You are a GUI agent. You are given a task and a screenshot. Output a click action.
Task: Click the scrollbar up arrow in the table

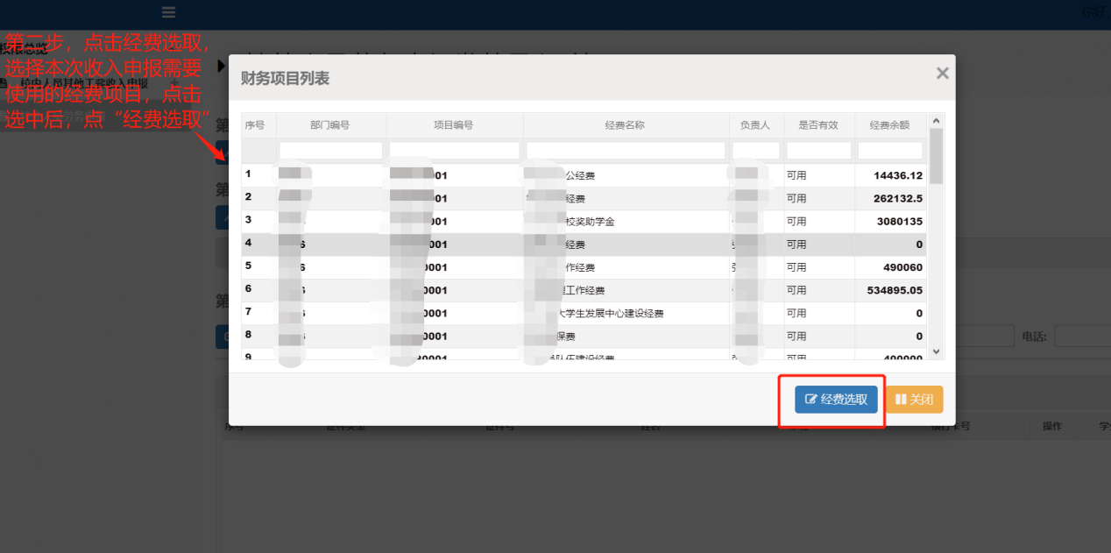pyautogui.click(x=936, y=121)
